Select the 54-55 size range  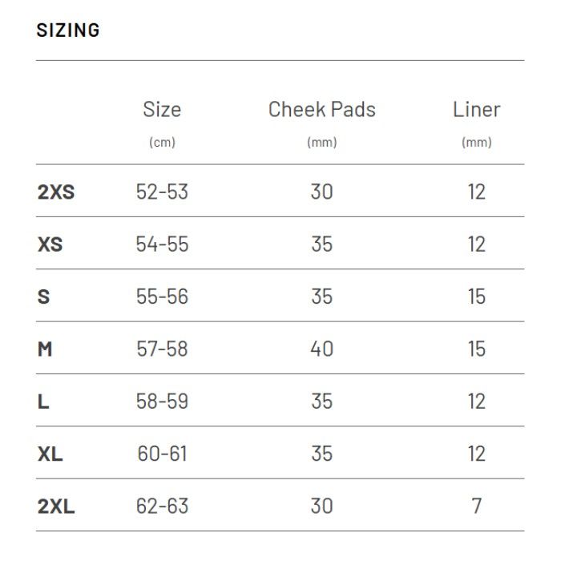coord(162,244)
